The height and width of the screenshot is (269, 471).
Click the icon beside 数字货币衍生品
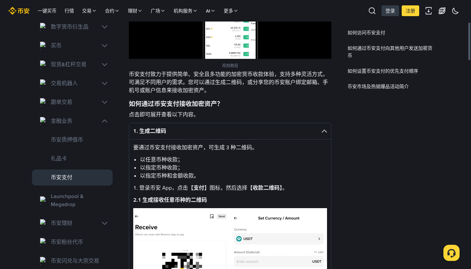point(43,27)
